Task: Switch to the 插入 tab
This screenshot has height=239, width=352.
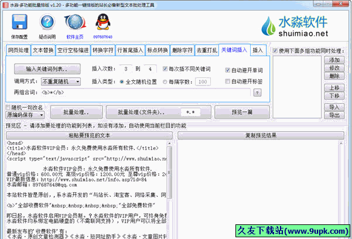Action: 258,50
